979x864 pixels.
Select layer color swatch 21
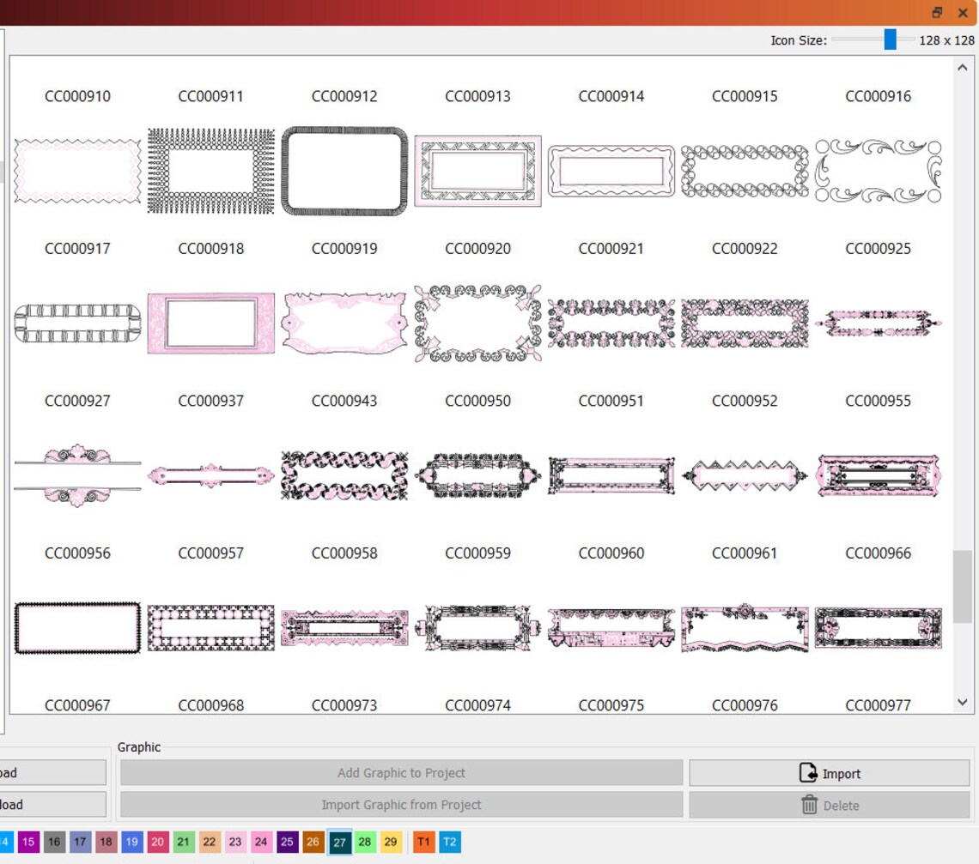tap(184, 842)
